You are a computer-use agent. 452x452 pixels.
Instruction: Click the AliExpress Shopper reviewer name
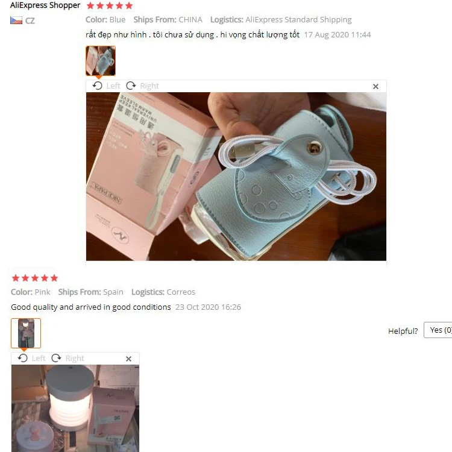(x=45, y=5)
